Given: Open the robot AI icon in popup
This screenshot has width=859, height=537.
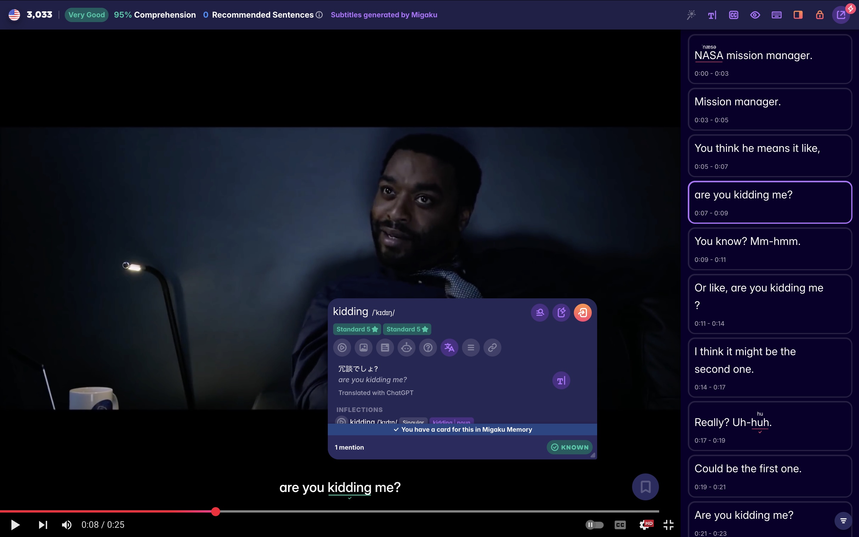Looking at the screenshot, I should pos(407,347).
